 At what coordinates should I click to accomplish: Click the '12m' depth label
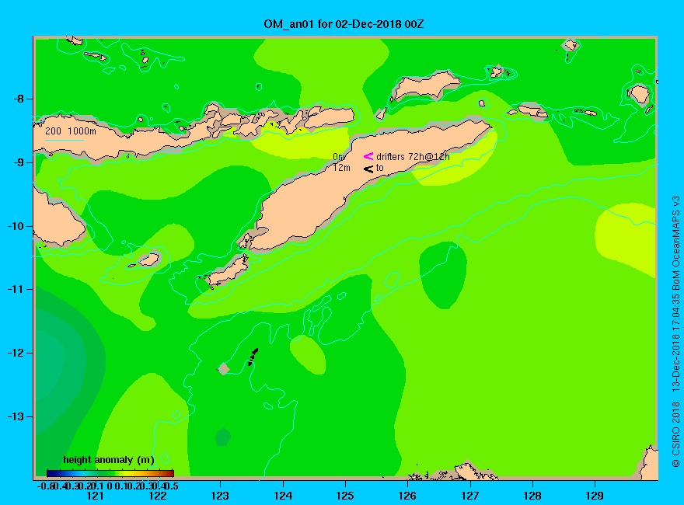pyautogui.click(x=341, y=168)
